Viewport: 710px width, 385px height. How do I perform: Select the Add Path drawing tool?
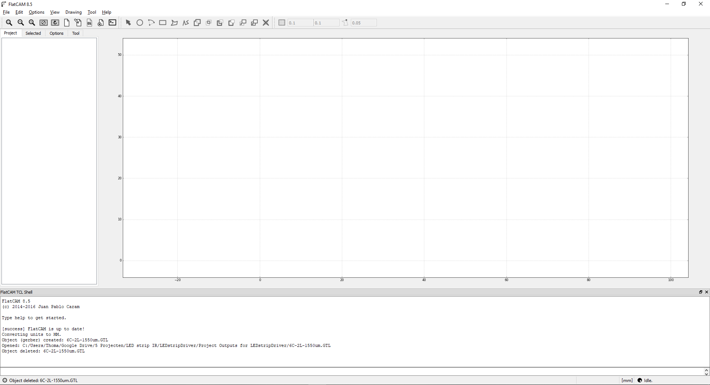click(x=186, y=23)
